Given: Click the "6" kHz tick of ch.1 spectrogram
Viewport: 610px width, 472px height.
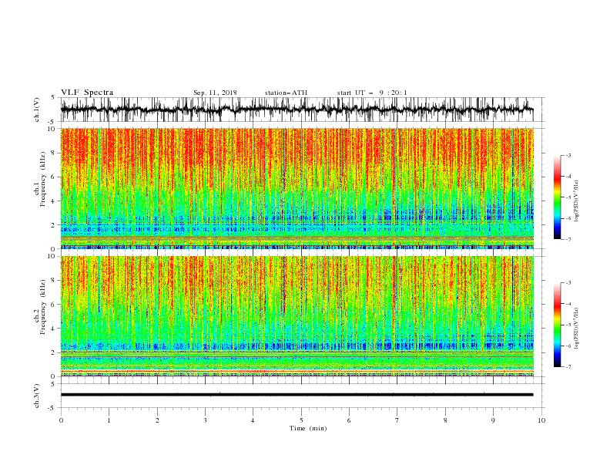Looking at the screenshot, I should point(54,177).
